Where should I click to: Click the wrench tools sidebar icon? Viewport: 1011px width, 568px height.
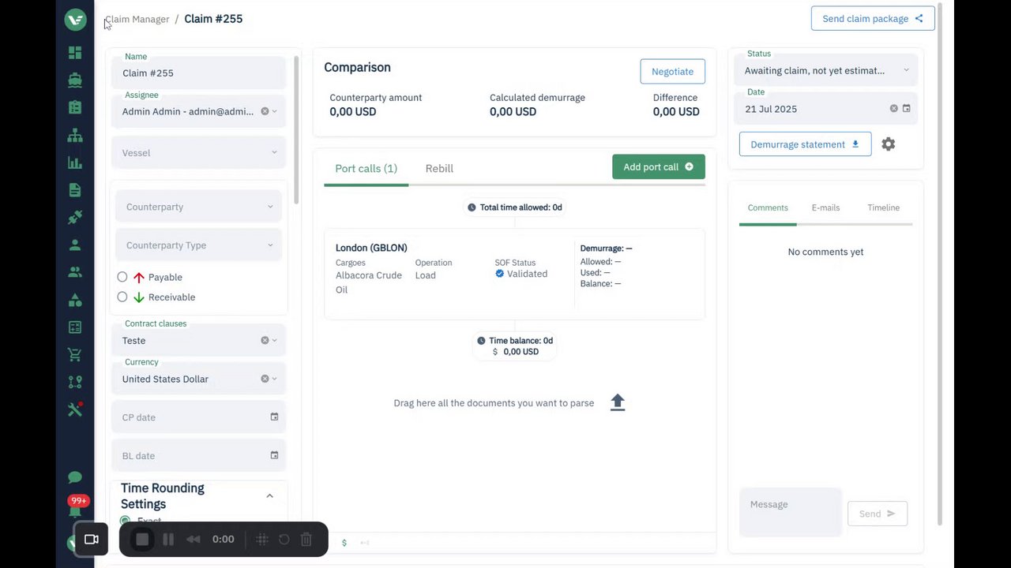tap(75, 409)
